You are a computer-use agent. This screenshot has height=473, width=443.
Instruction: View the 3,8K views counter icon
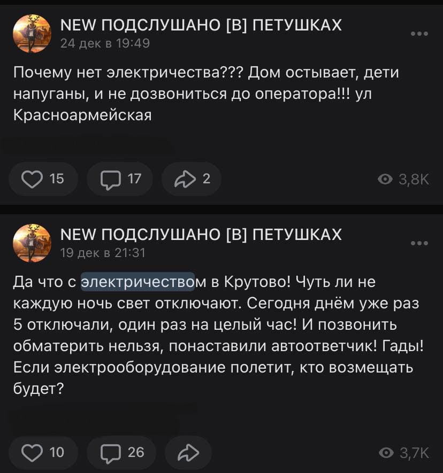click(x=385, y=180)
